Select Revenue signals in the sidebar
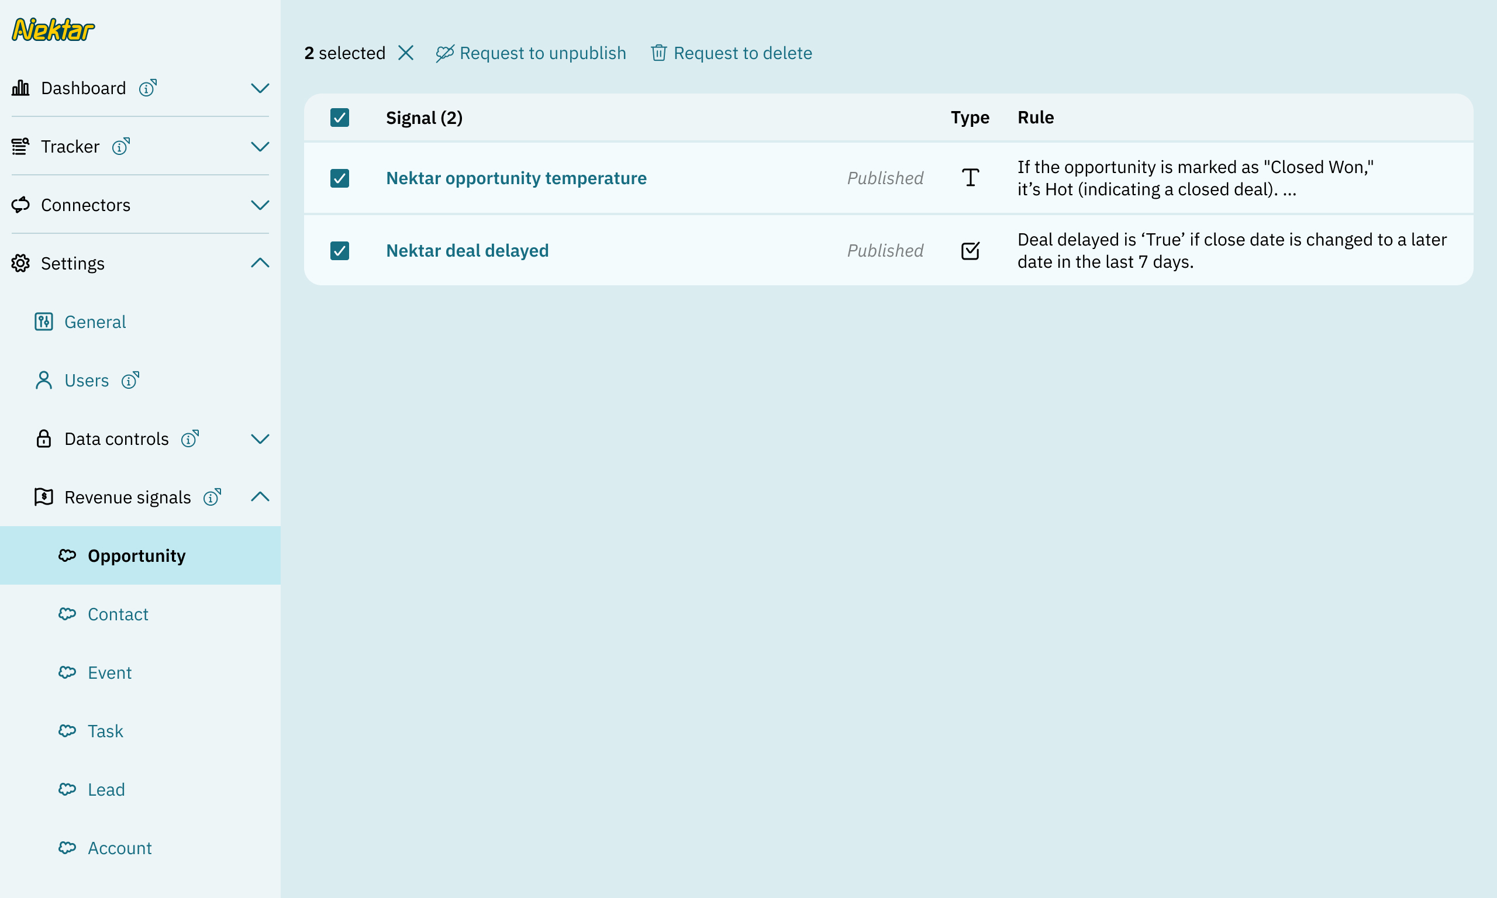This screenshot has width=1497, height=898. click(127, 497)
